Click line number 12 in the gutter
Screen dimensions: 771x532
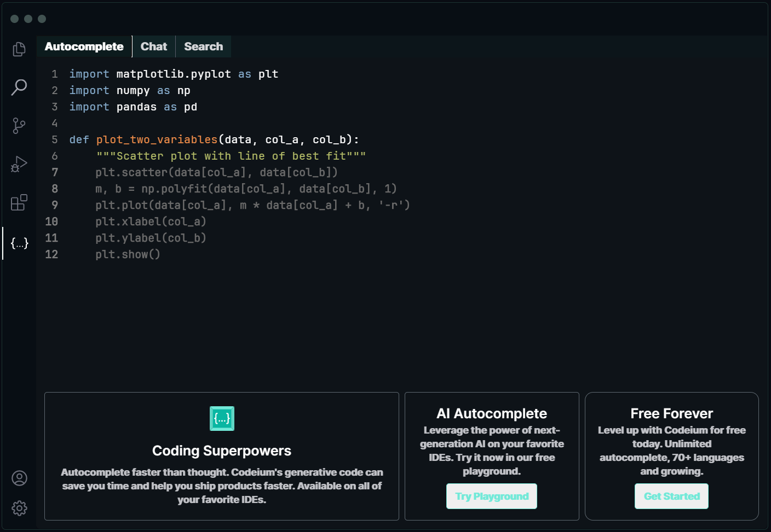(51, 254)
